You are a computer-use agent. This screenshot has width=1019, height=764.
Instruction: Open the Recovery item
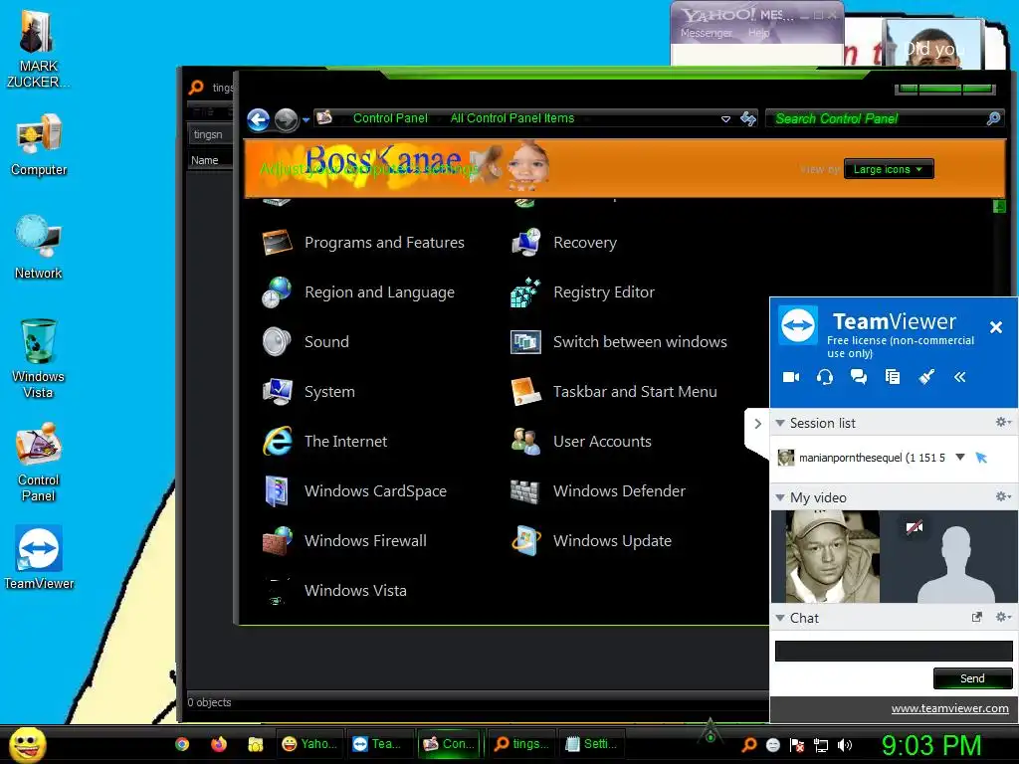(x=564, y=243)
